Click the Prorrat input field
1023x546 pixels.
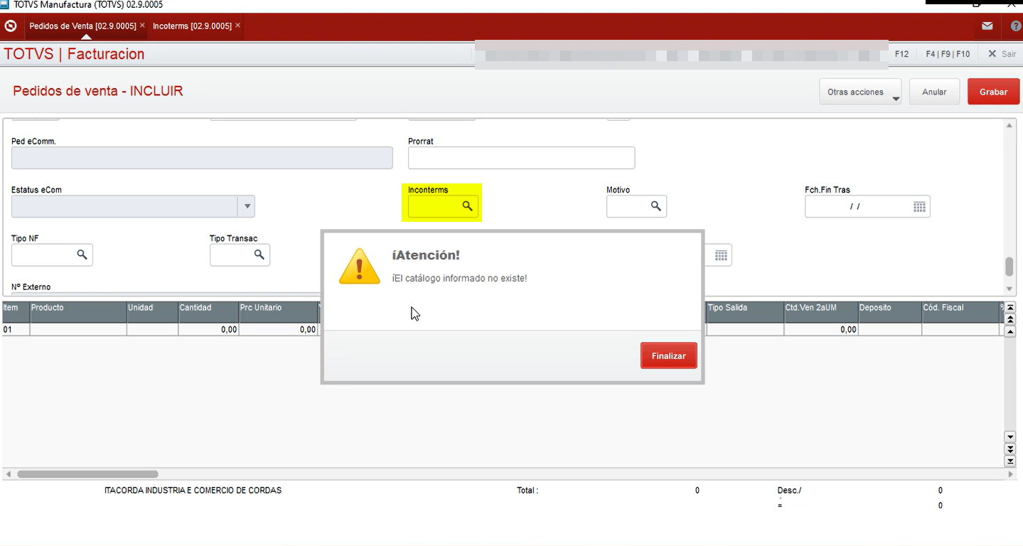pos(521,158)
